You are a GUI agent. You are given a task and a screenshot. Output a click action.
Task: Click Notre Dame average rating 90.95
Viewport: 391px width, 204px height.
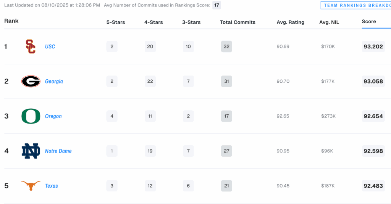[x=283, y=151]
